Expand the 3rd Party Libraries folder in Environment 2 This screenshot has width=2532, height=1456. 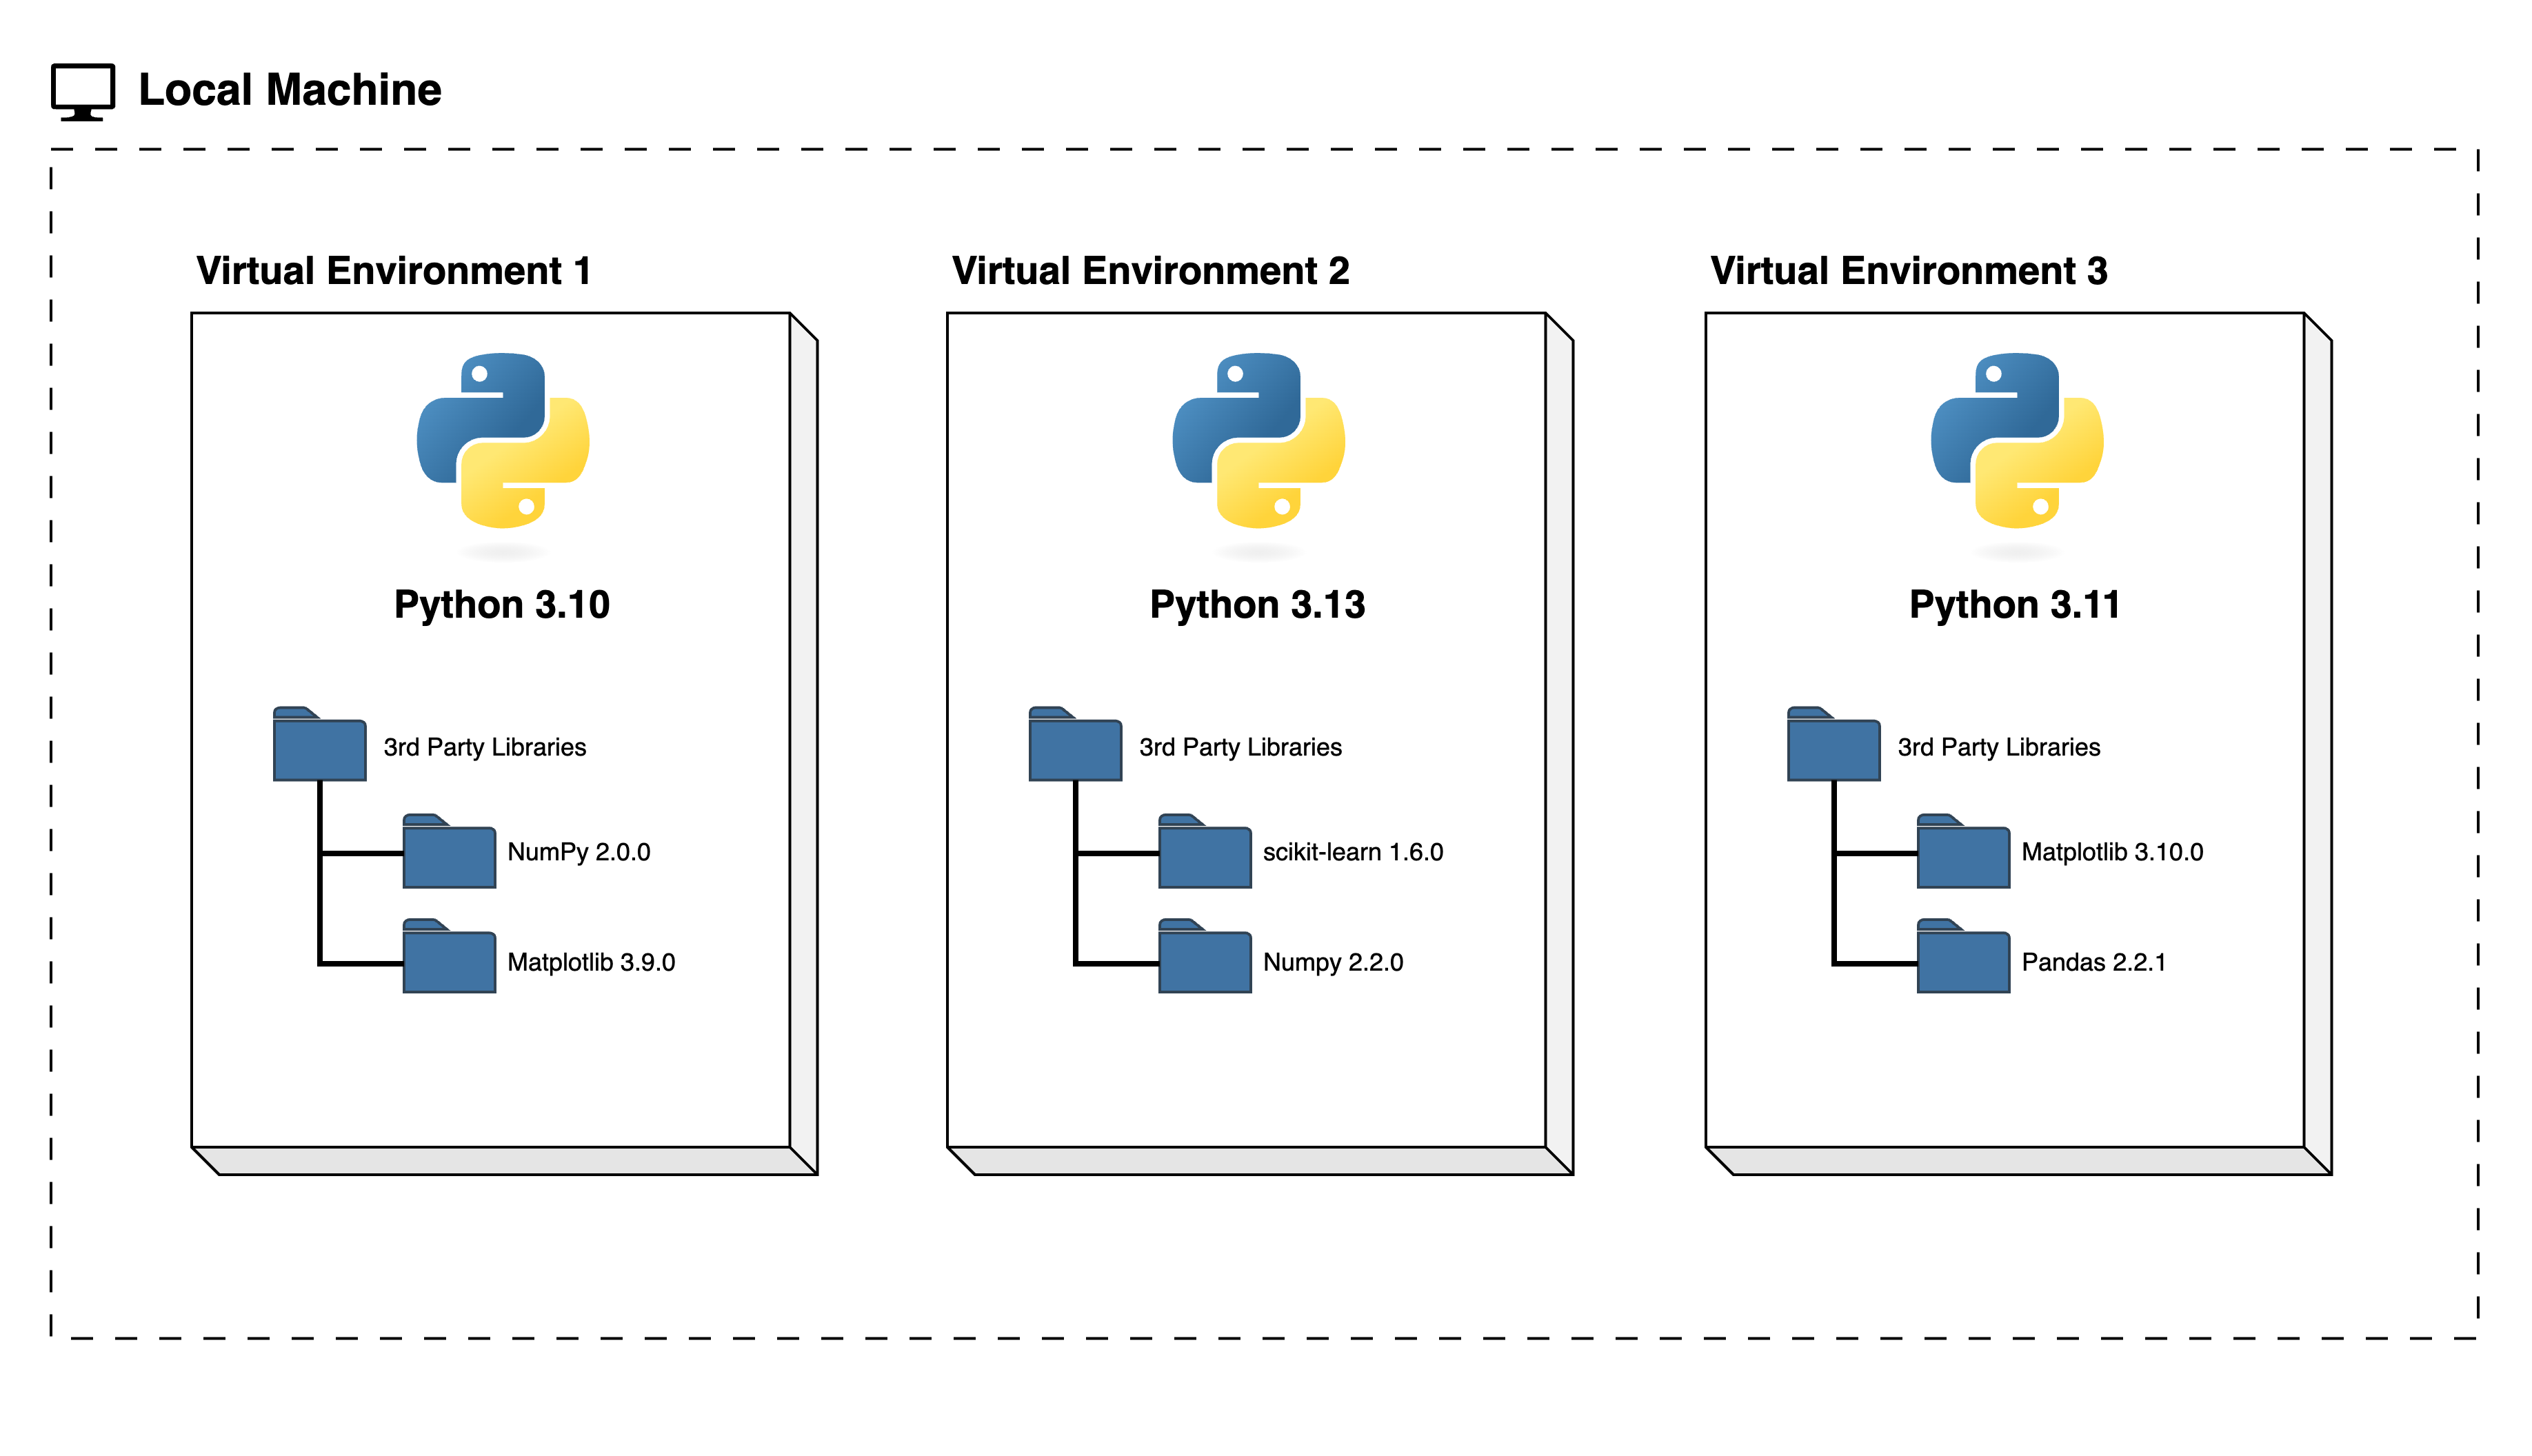[x=1074, y=748]
